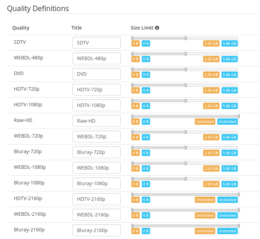Click the HDTV-2160p min size slider handle
This screenshot has height=239, width=260.
click(x=132, y=195)
